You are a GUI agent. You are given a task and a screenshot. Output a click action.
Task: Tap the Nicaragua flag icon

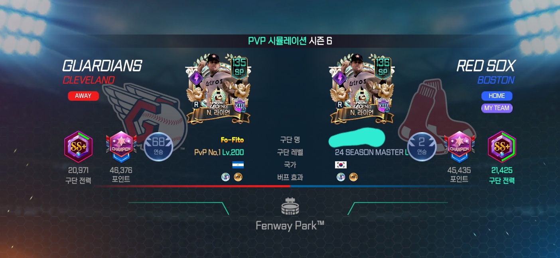coord(238,165)
